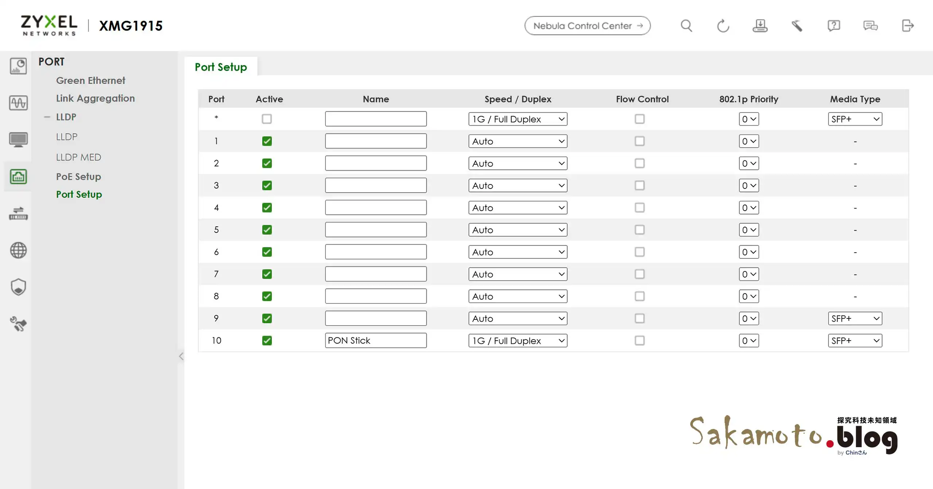Click the logout icon at top right

point(907,26)
